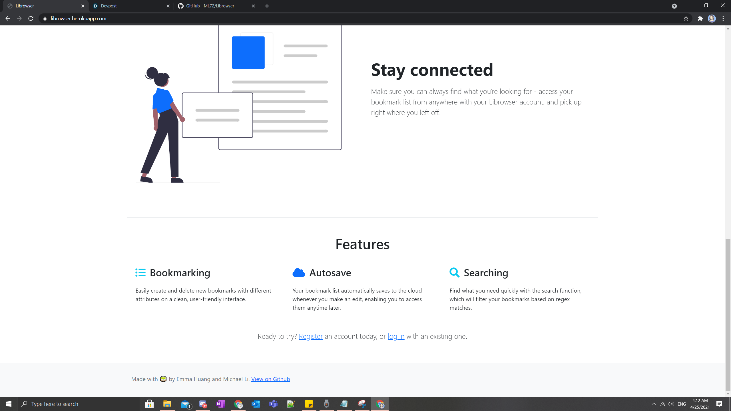Click the Searching magnifier icon
The height and width of the screenshot is (411, 731).
click(x=454, y=273)
